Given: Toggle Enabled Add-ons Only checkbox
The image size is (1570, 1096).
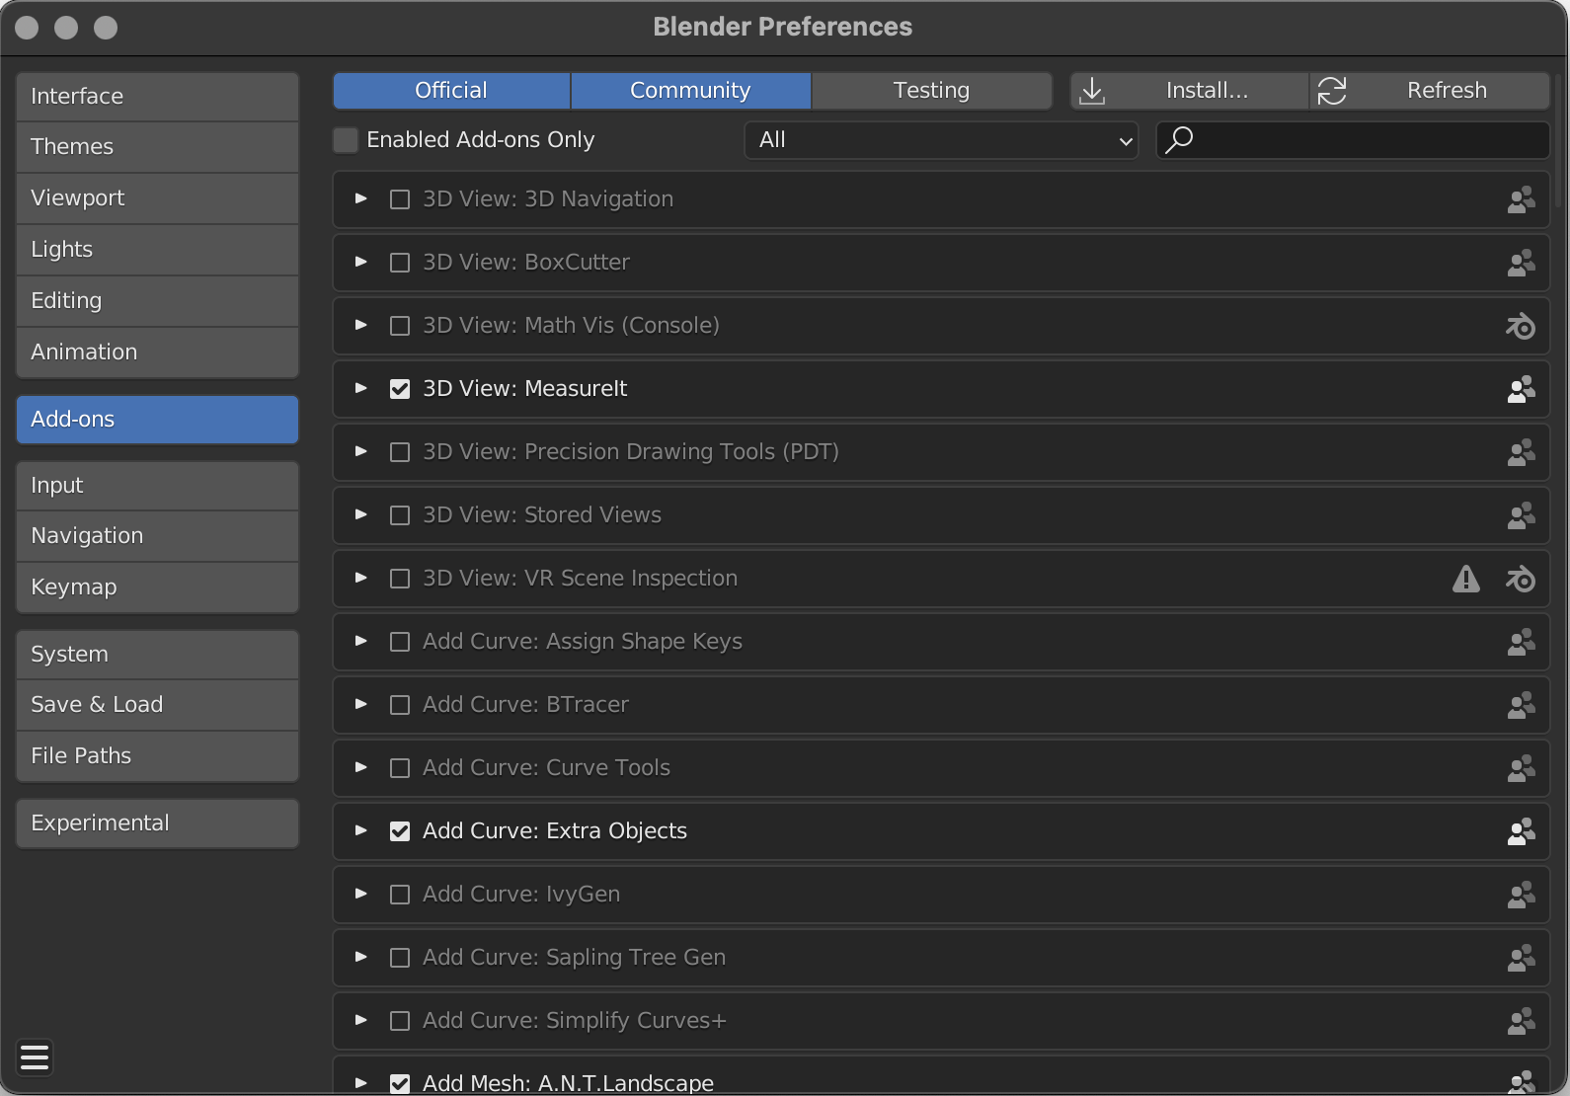Looking at the screenshot, I should click(346, 140).
